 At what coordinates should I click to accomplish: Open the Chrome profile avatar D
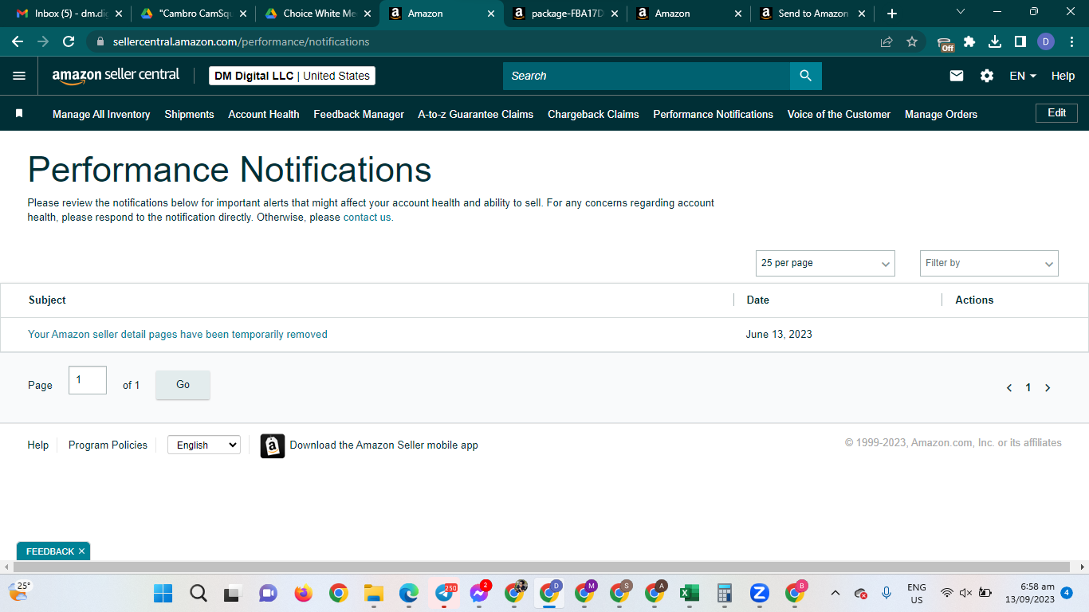point(1046,41)
